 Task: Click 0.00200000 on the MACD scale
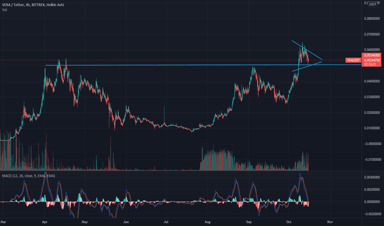[x=372, y=189]
